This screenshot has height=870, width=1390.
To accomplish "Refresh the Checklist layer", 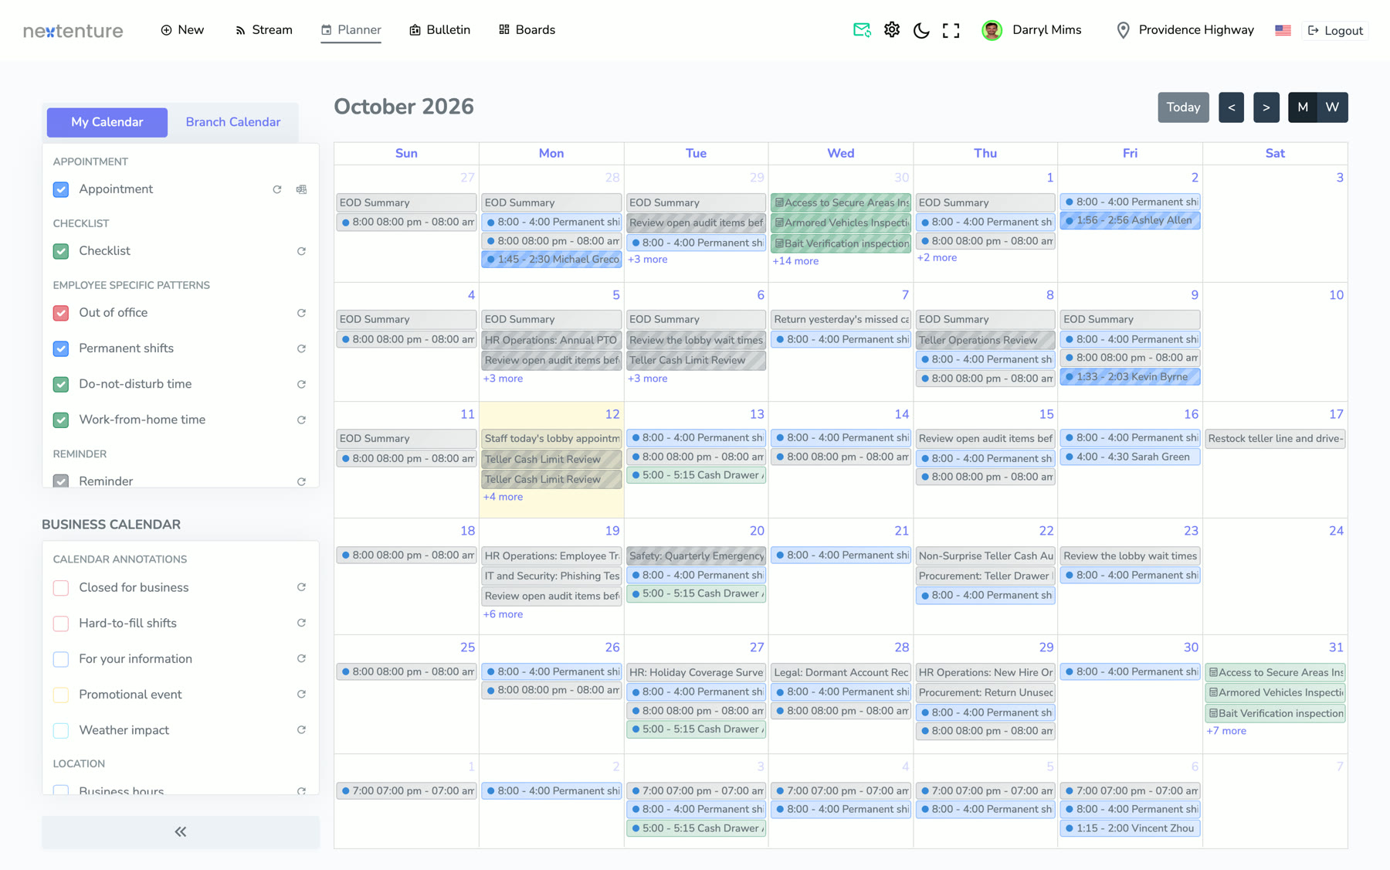I will click(301, 251).
